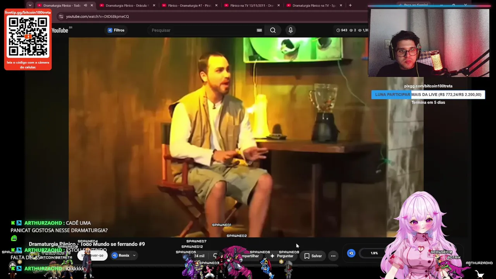Click chat message 'CADÊ UMA PANICAT GOSTOSA NESSE DRAMATURGIA?'

(x=59, y=227)
